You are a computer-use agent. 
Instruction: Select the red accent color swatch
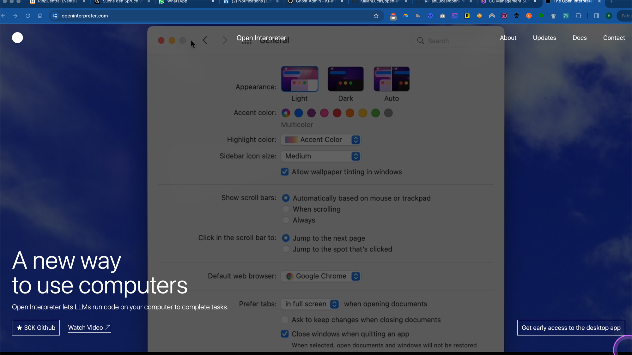pos(337,113)
